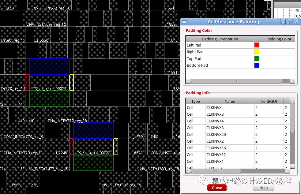This screenshot has width=301, height=194.
Task: Click the Type cell of the CLKINVX8 row
Action: (x=195, y=114)
